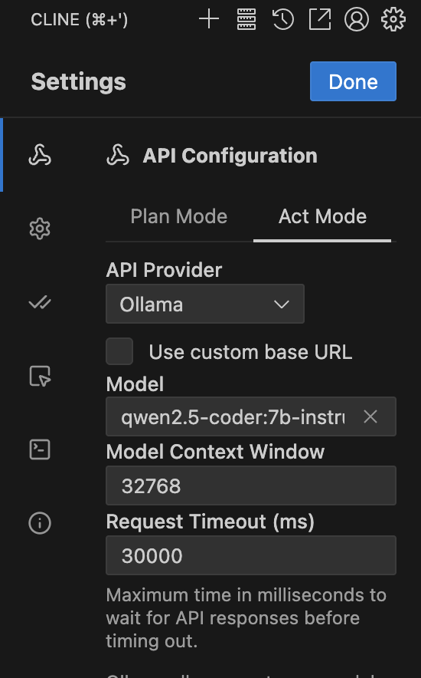The height and width of the screenshot is (678, 421).
Task: Enable Use custom base URL checkbox
Action: (119, 351)
